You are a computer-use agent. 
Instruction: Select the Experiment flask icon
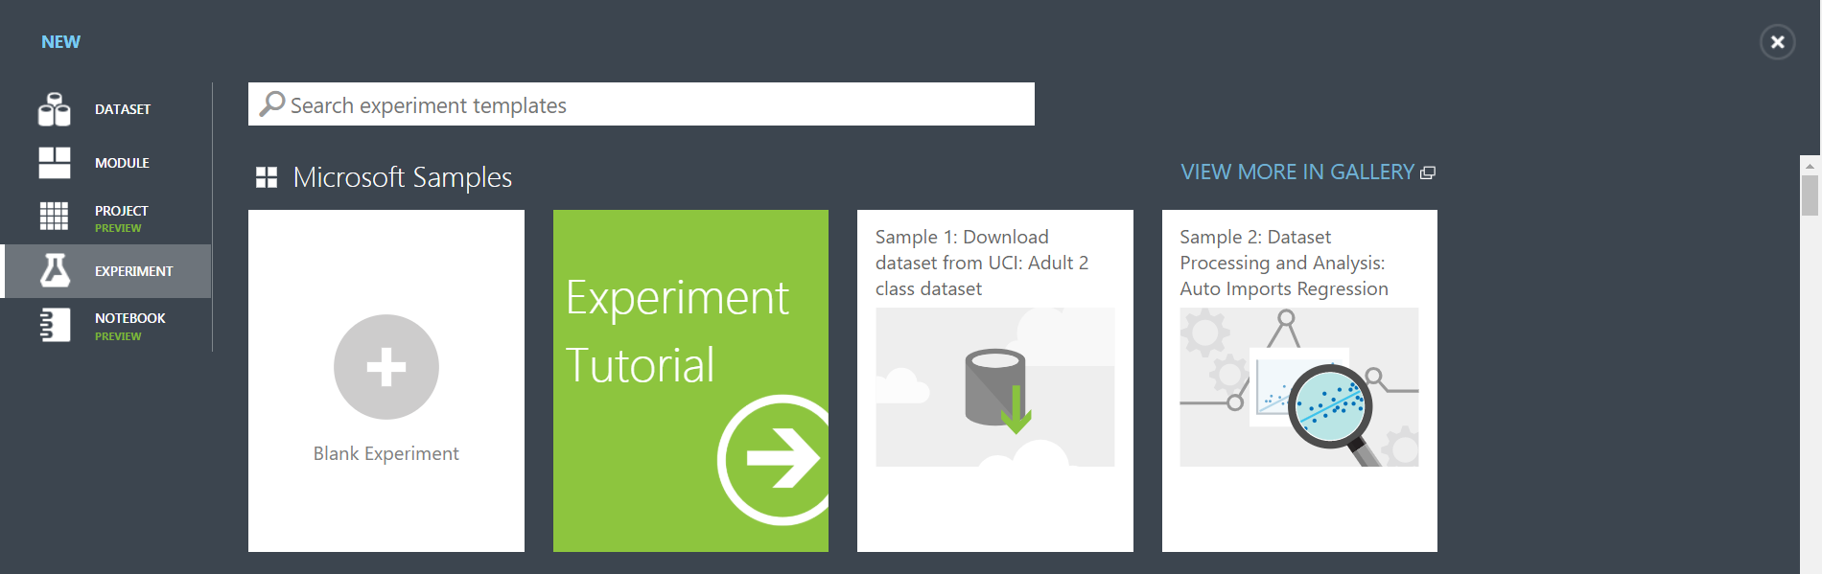pyautogui.click(x=55, y=271)
